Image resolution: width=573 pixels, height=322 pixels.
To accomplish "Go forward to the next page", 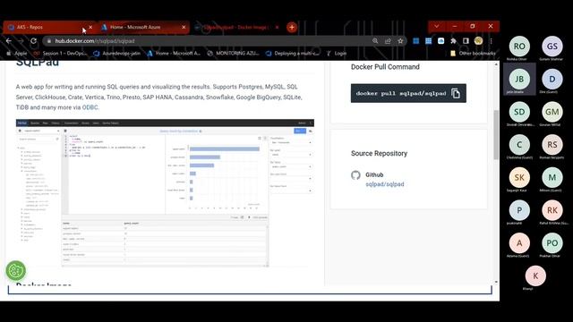I will (21, 41).
